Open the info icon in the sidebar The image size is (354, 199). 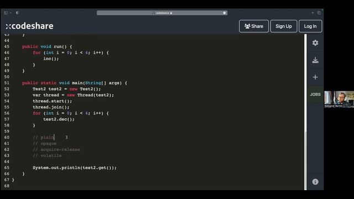(x=315, y=182)
